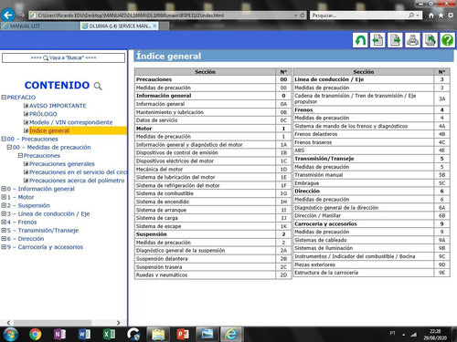Screen dimensions: 457x342
Task: Click the browser forward arrow
Action: [x=21, y=15]
